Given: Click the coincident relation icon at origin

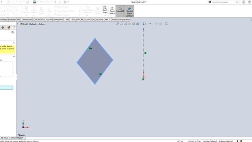Looking at the screenshot, I should coord(143,79).
